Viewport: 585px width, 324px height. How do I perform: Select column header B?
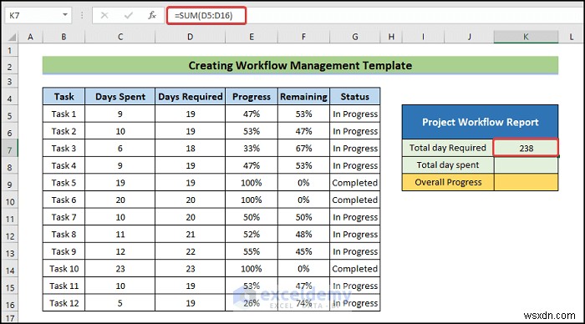(64, 37)
